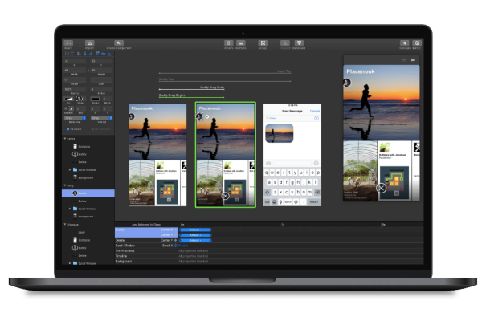Viewport: 482px width, 321px height.
Task: Select the first Placenook artboard thumbnail
Action: tap(157, 155)
